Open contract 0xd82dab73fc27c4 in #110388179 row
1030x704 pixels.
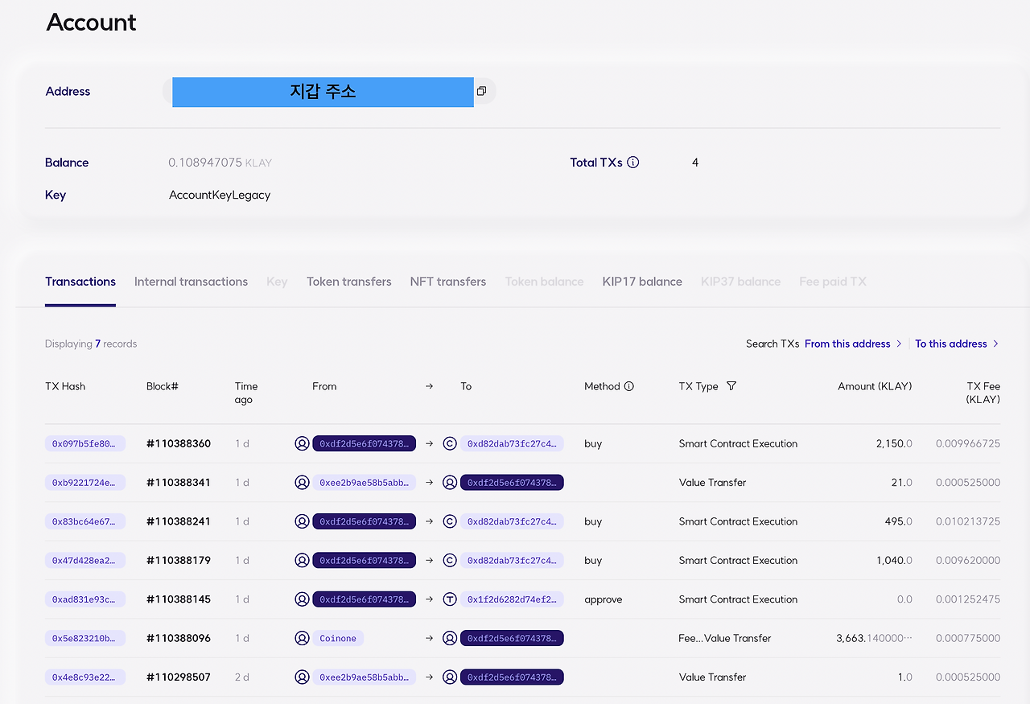(x=512, y=560)
